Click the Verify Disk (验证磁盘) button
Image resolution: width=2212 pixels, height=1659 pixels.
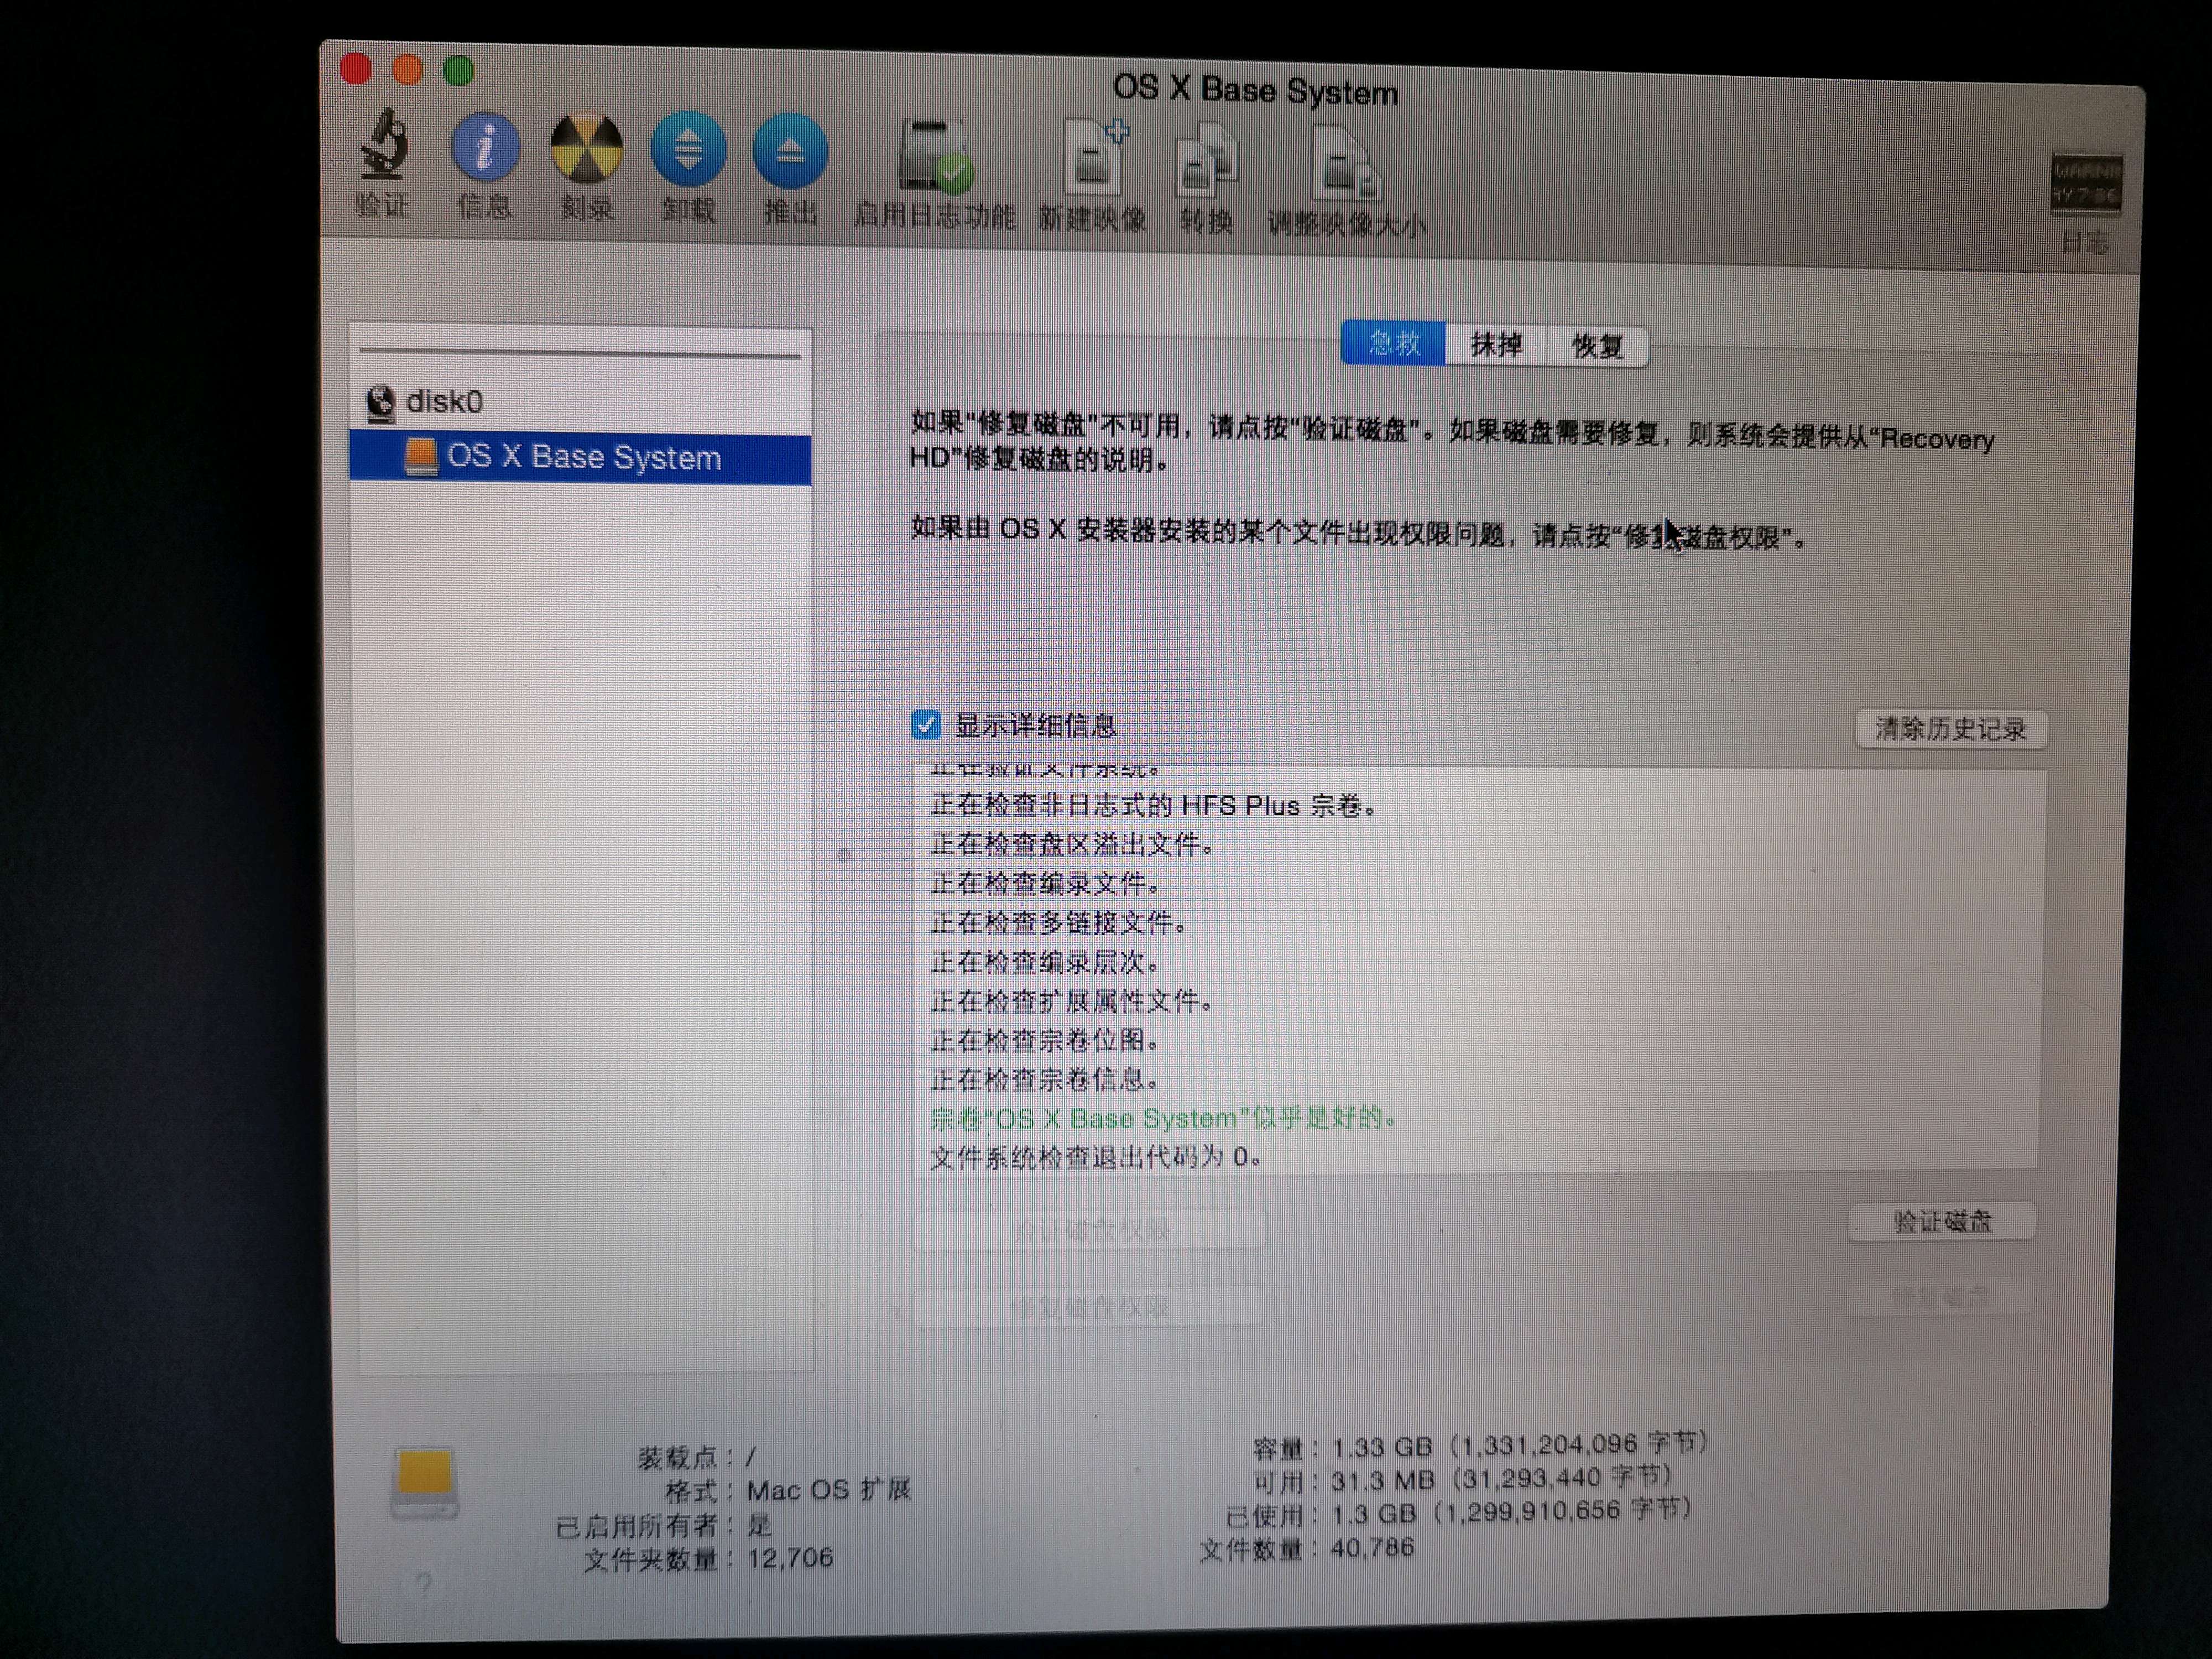coord(1942,1221)
